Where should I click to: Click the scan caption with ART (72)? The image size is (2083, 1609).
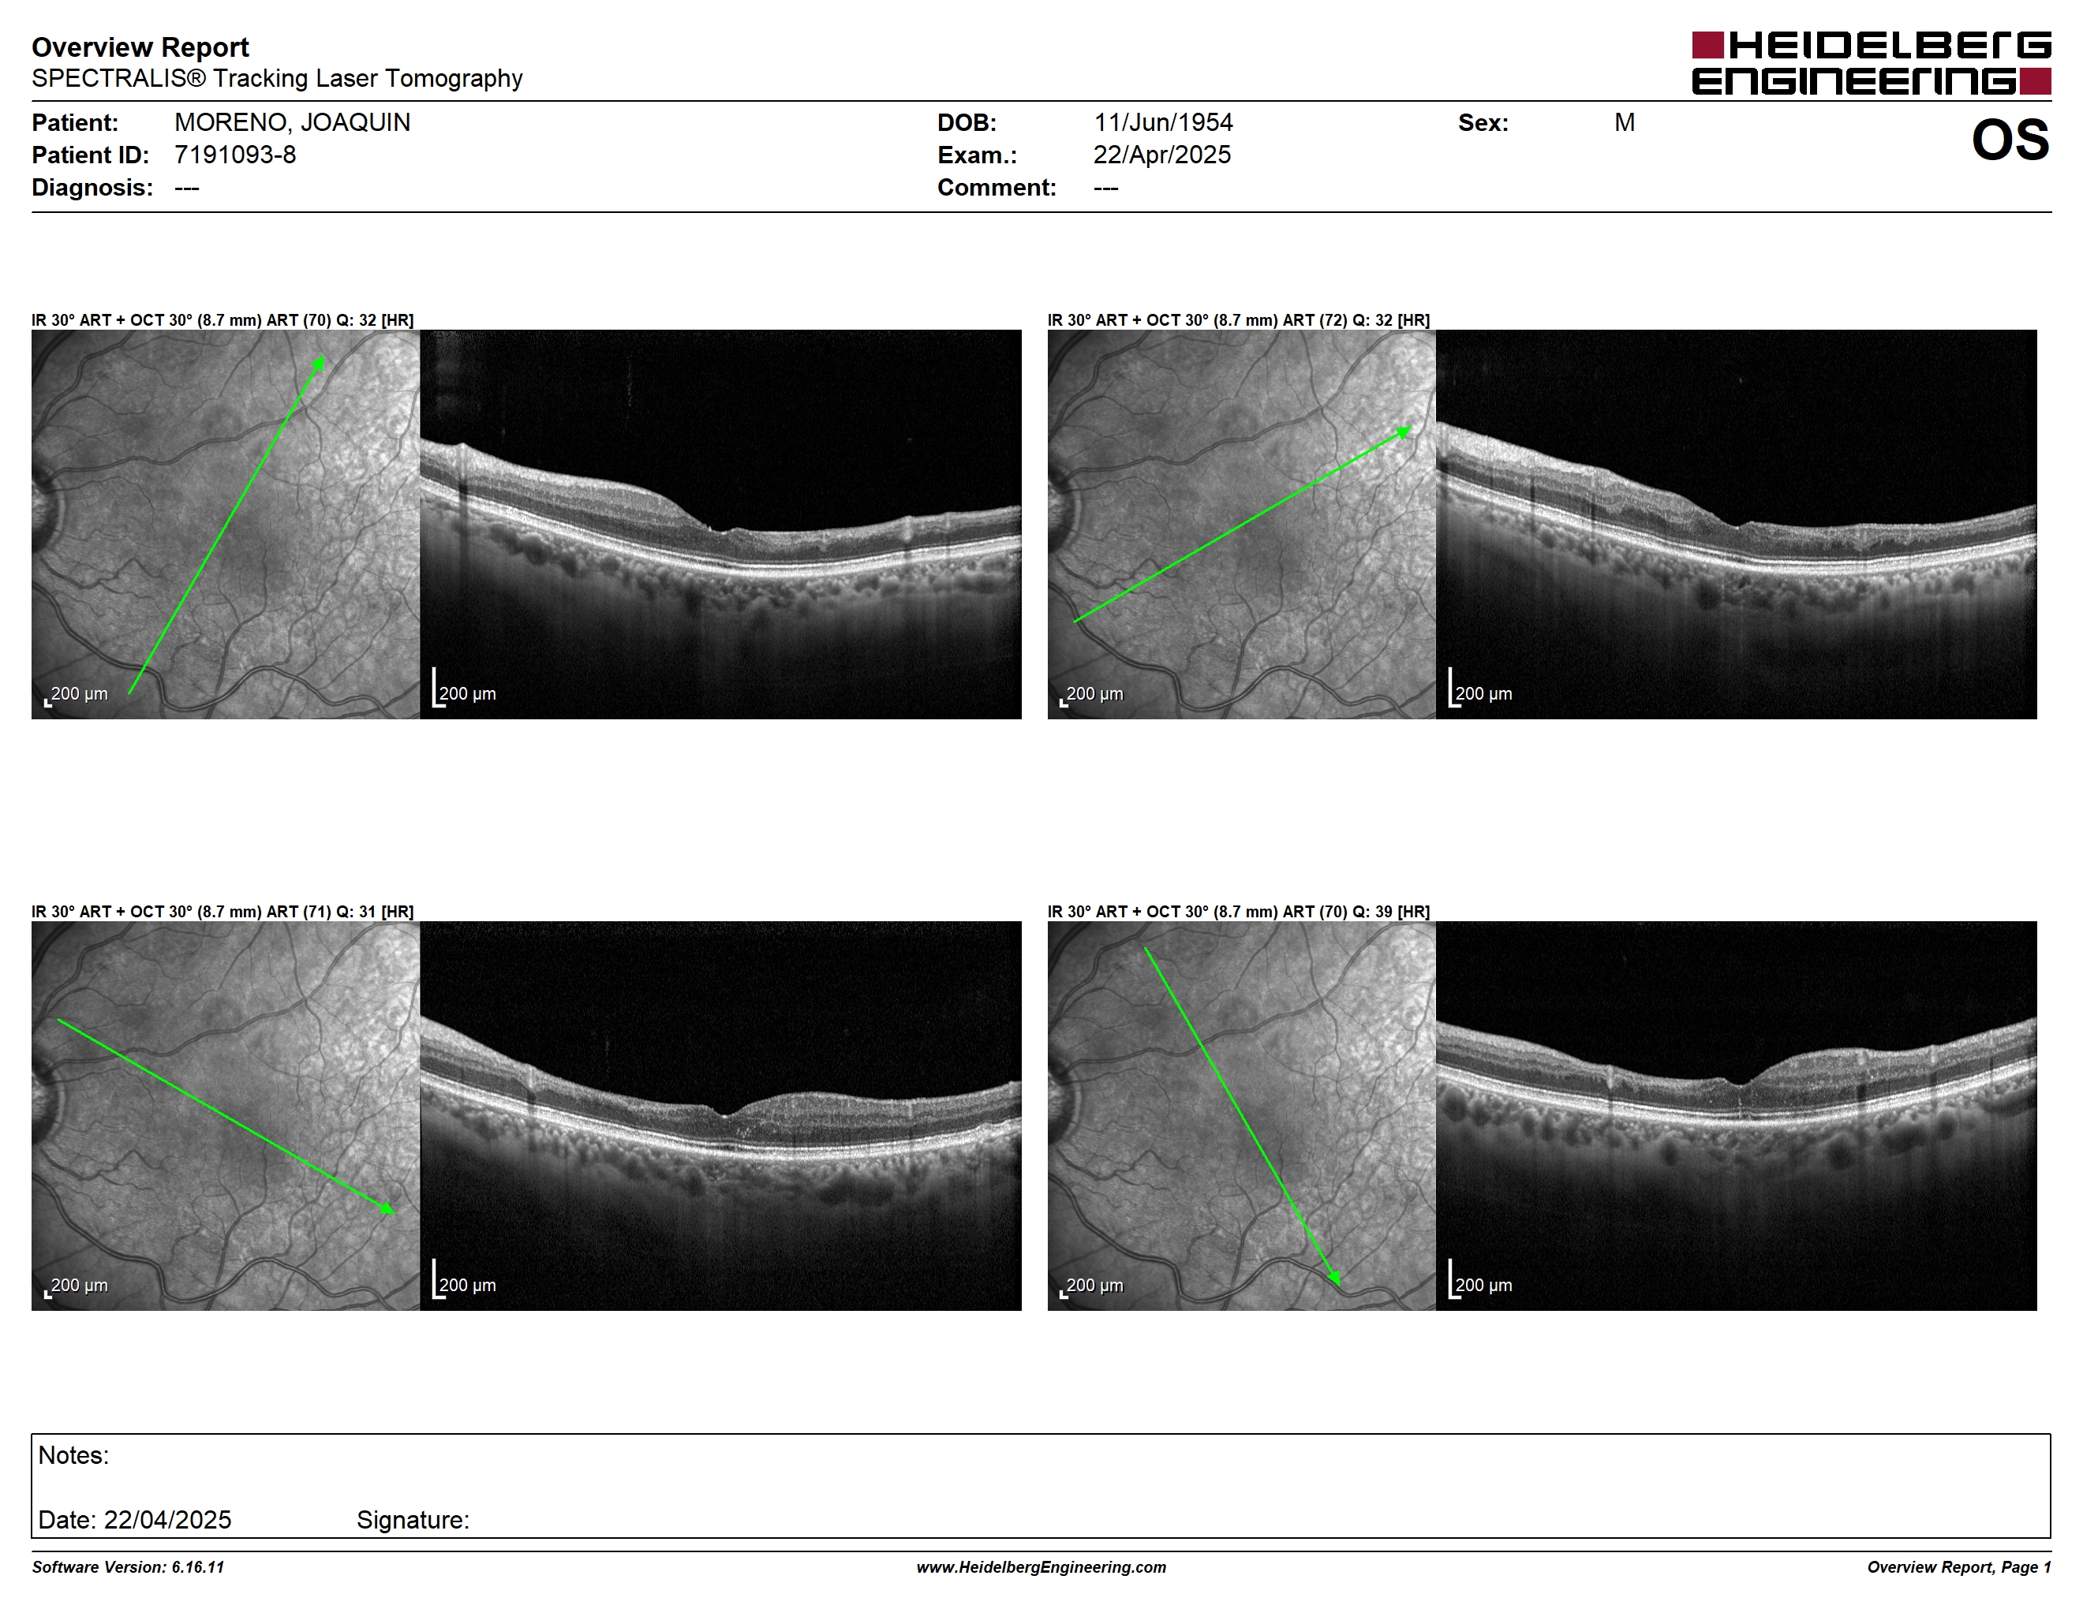(1238, 320)
